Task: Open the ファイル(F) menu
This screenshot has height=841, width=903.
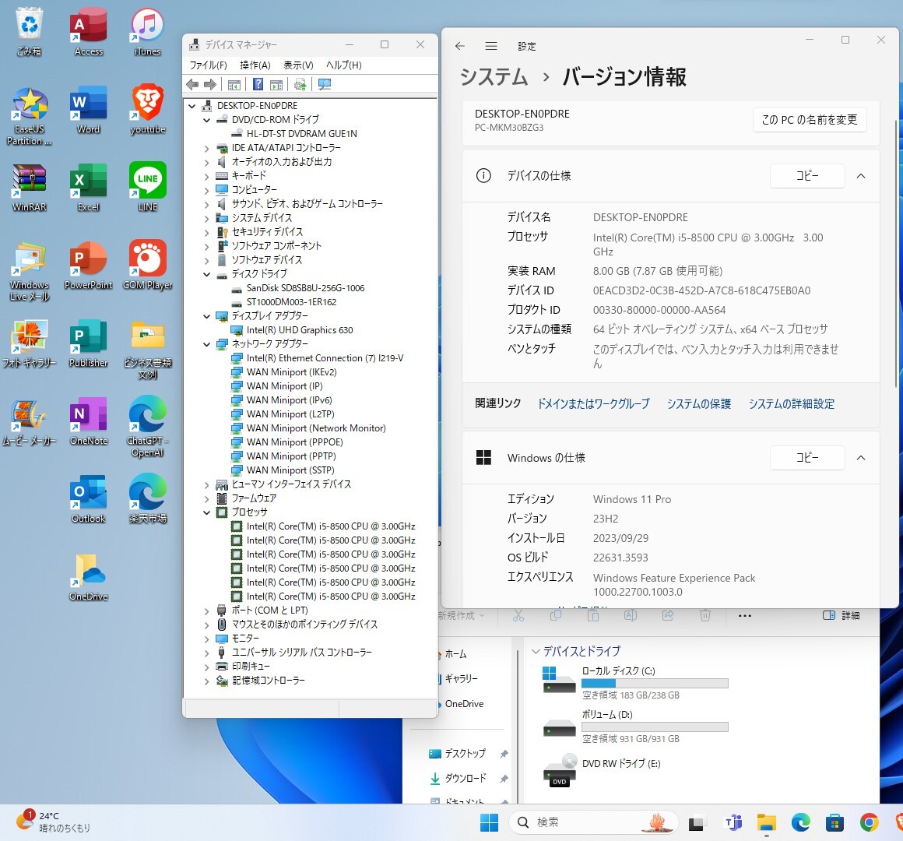Action: [208, 65]
